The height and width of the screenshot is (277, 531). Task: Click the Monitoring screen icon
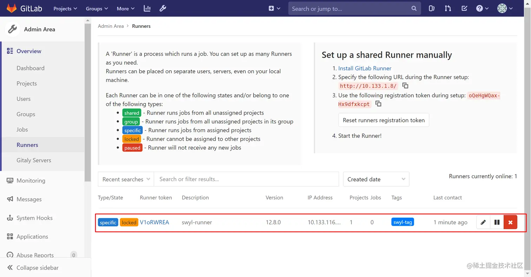click(x=10, y=180)
